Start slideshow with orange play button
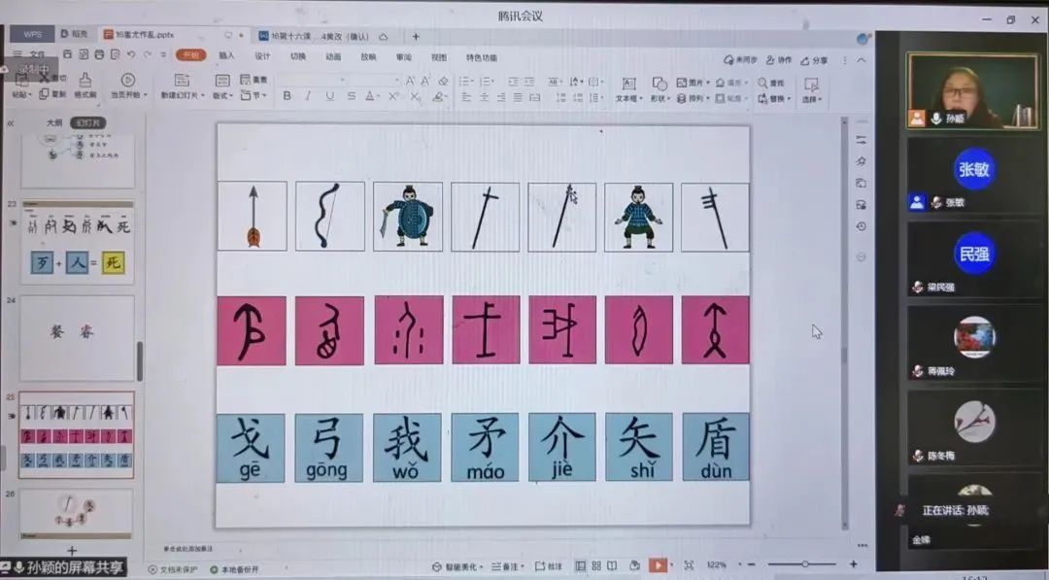This screenshot has height=580, width=1049. click(x=658, y=565)
